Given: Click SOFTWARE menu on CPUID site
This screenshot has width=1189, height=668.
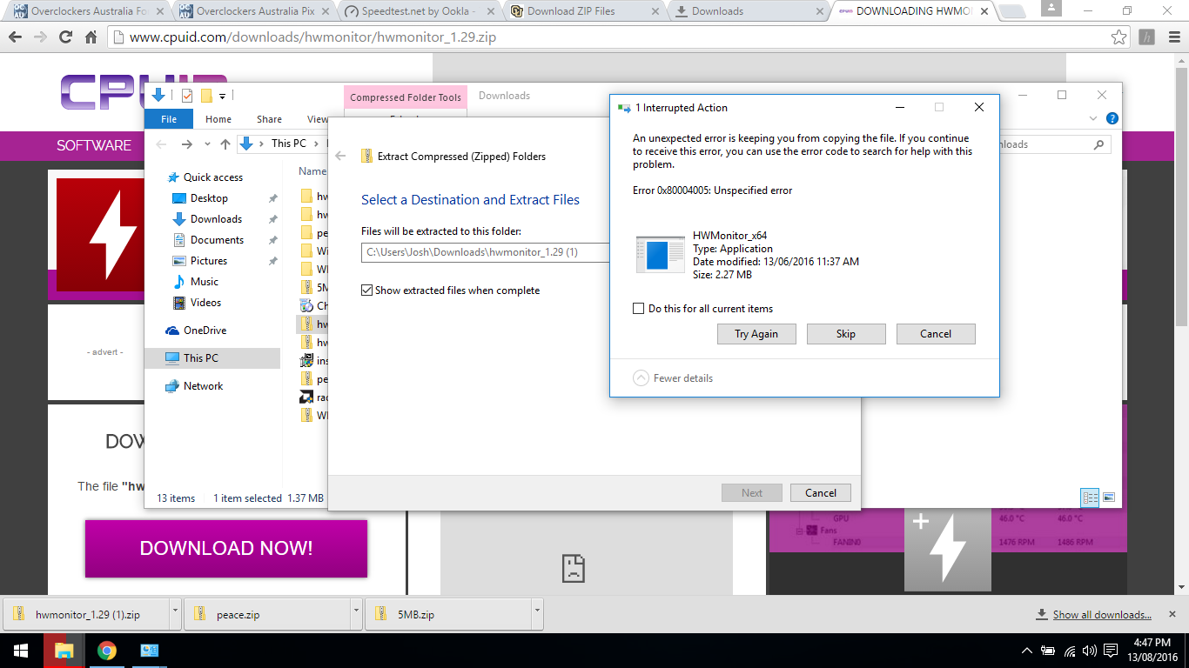Looking at the screenshot, I should 94,145.
